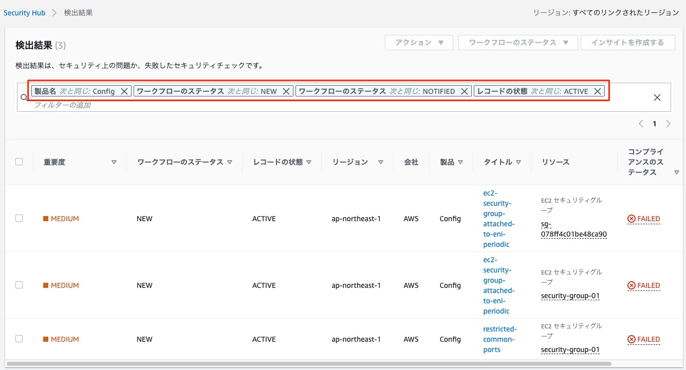Image resolution: width=686 pixels, height=370 pixels.
Task: Click MEDIUM severity in restricted-common-ports row
Action: [x=61, y=339]
